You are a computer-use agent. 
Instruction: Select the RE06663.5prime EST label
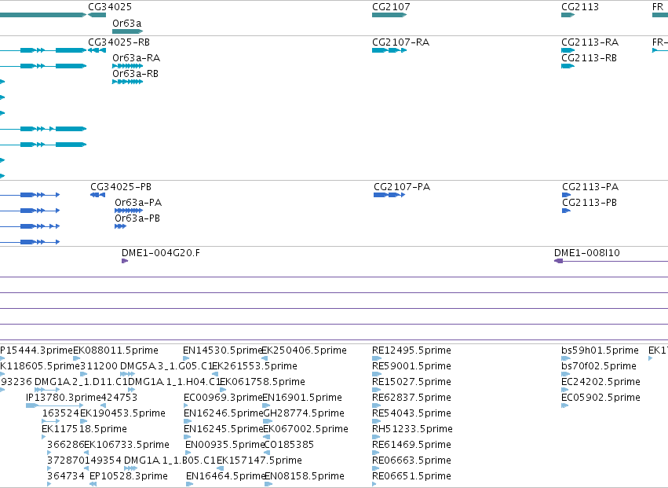pos(411,460)
